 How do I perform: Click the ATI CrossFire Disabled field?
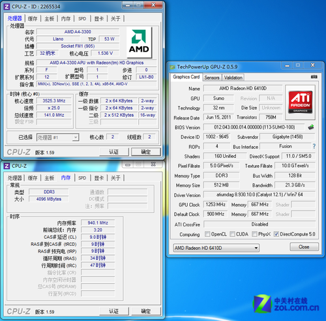[x=259, y=224]
